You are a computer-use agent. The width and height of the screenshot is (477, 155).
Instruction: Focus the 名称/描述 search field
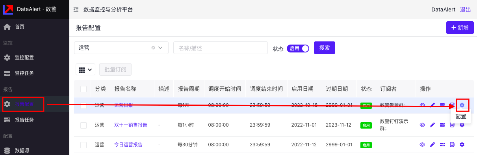point(221,48)
